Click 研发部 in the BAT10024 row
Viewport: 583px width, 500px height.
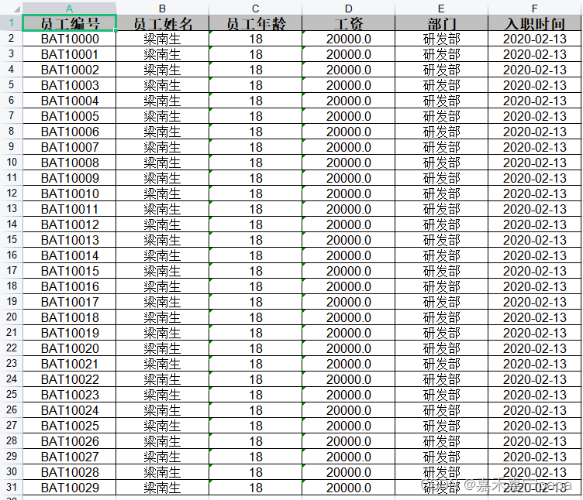point(441,409)
